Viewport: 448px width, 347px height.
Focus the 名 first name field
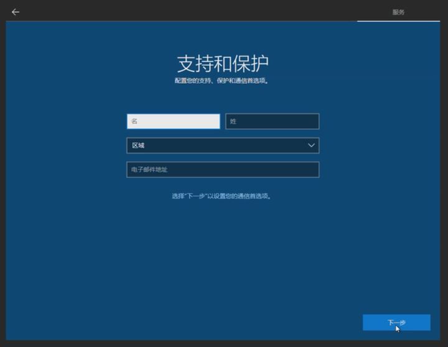tap(173, 121)
